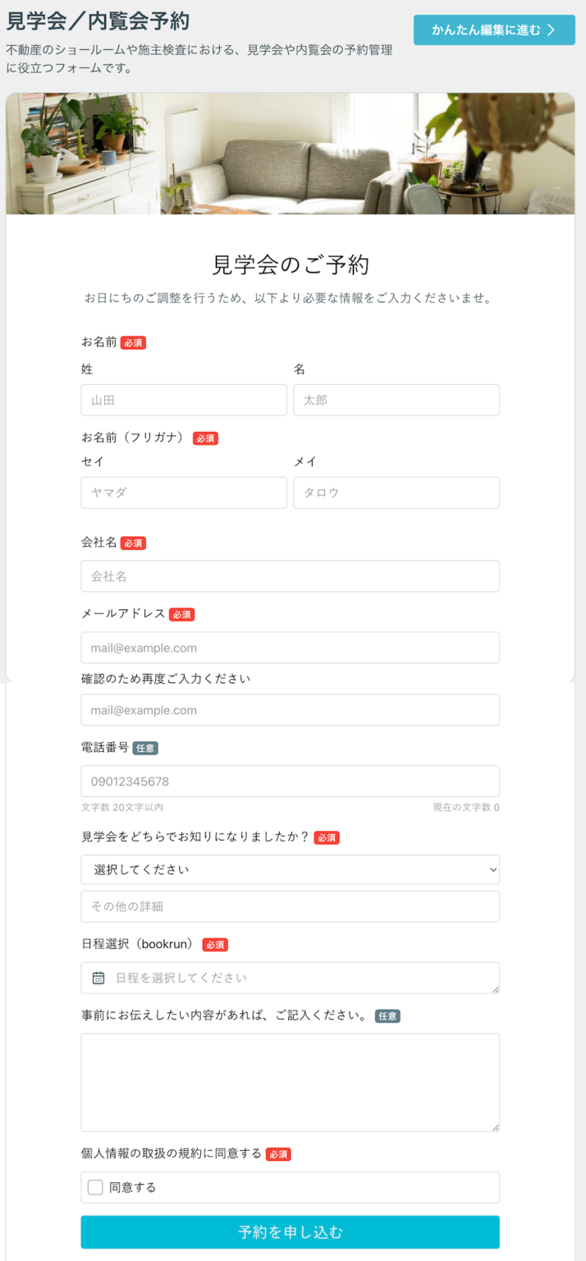
Task: Select the メイ katakana field
Action: pyautogui.click(x=396, y=493)
